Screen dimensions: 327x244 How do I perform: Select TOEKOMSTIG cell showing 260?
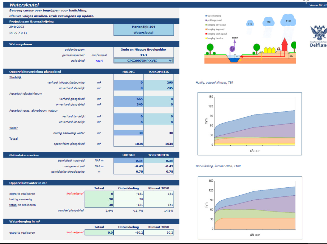[x=159, y=82]
